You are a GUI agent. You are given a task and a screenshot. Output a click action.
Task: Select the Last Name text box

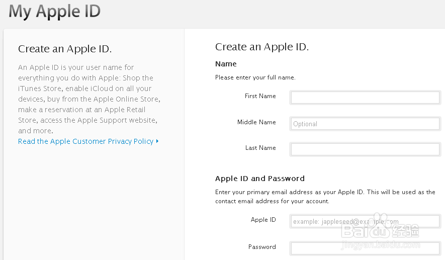coord(365,149)
